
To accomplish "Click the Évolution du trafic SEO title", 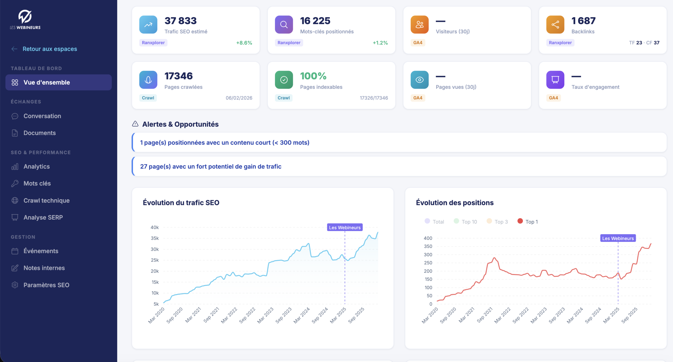I will [x=181, y=202].
